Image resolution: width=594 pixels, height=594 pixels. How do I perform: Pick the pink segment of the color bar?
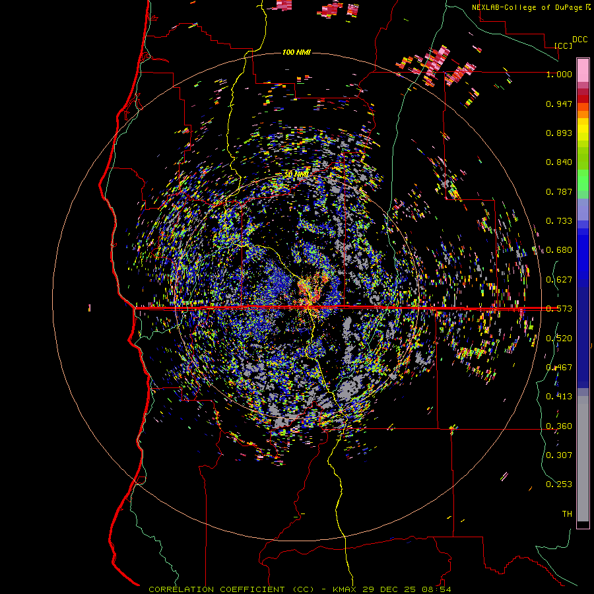[x=583, y=71]
